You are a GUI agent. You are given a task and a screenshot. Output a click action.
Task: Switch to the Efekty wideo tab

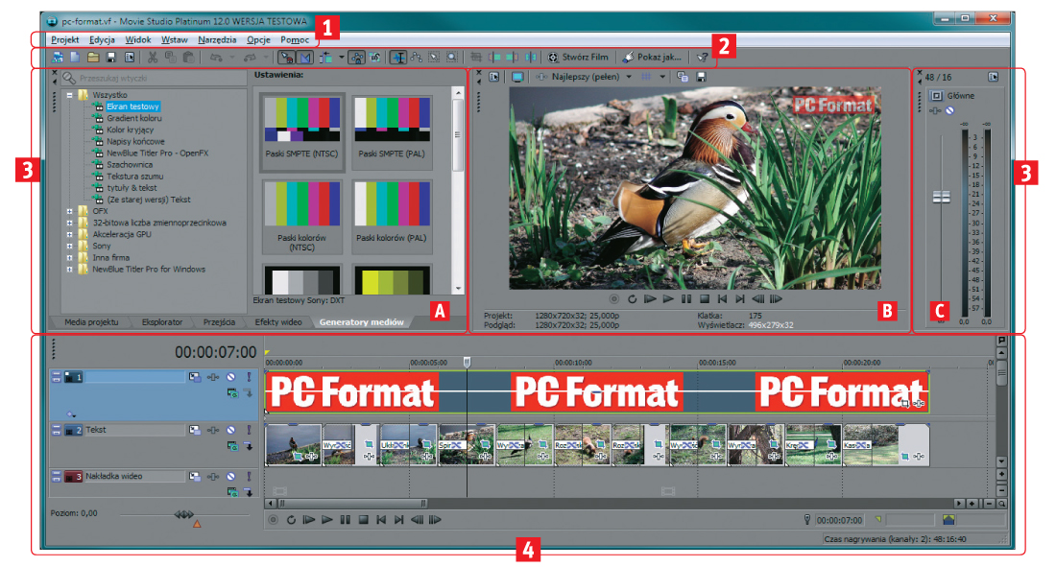tap(279, 322)
